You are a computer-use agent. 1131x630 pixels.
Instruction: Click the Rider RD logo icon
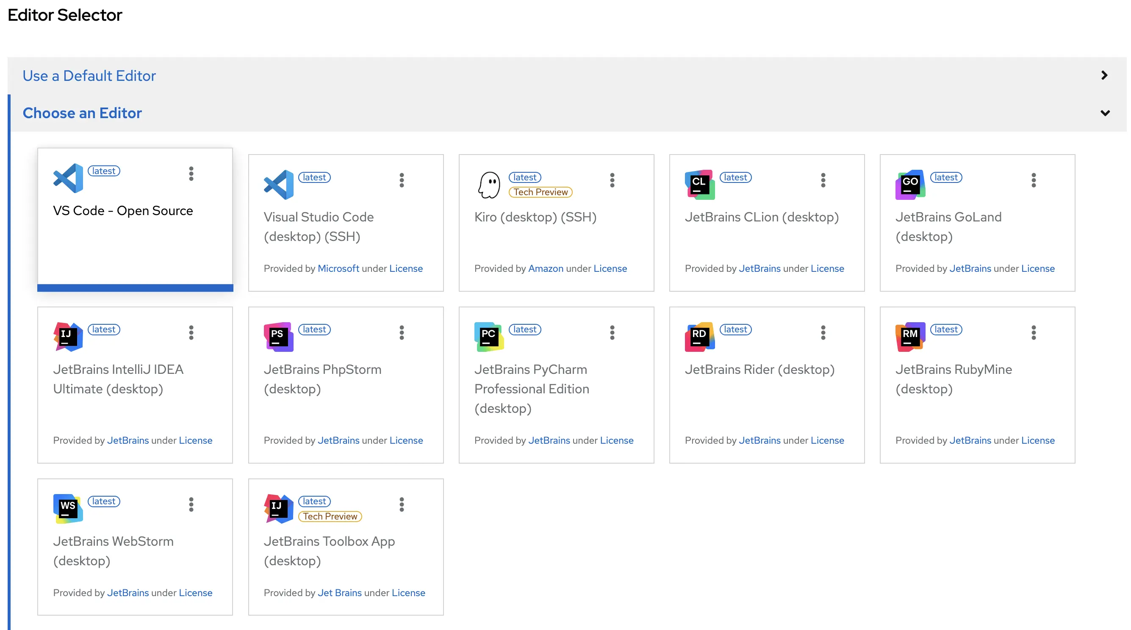click(x=700, y=337)
